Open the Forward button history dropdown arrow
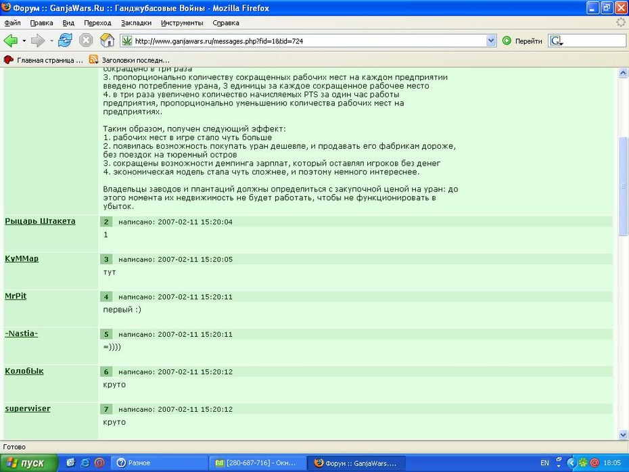The height and width of the screenshot is (472, 629). [x=51, y=41]
